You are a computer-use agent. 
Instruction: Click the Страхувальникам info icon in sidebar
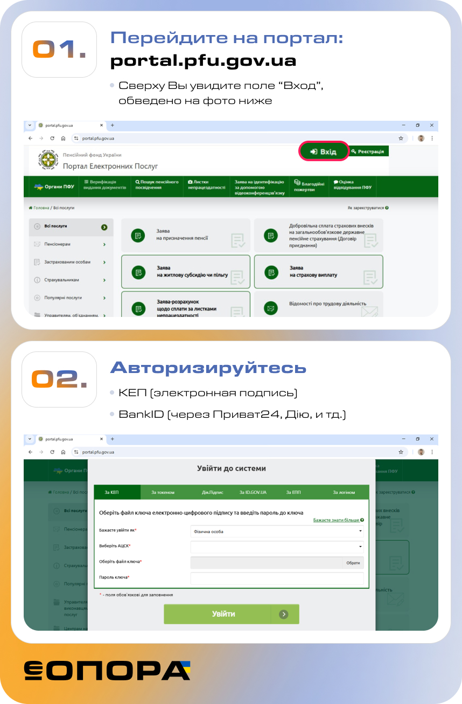pos(37,280)
